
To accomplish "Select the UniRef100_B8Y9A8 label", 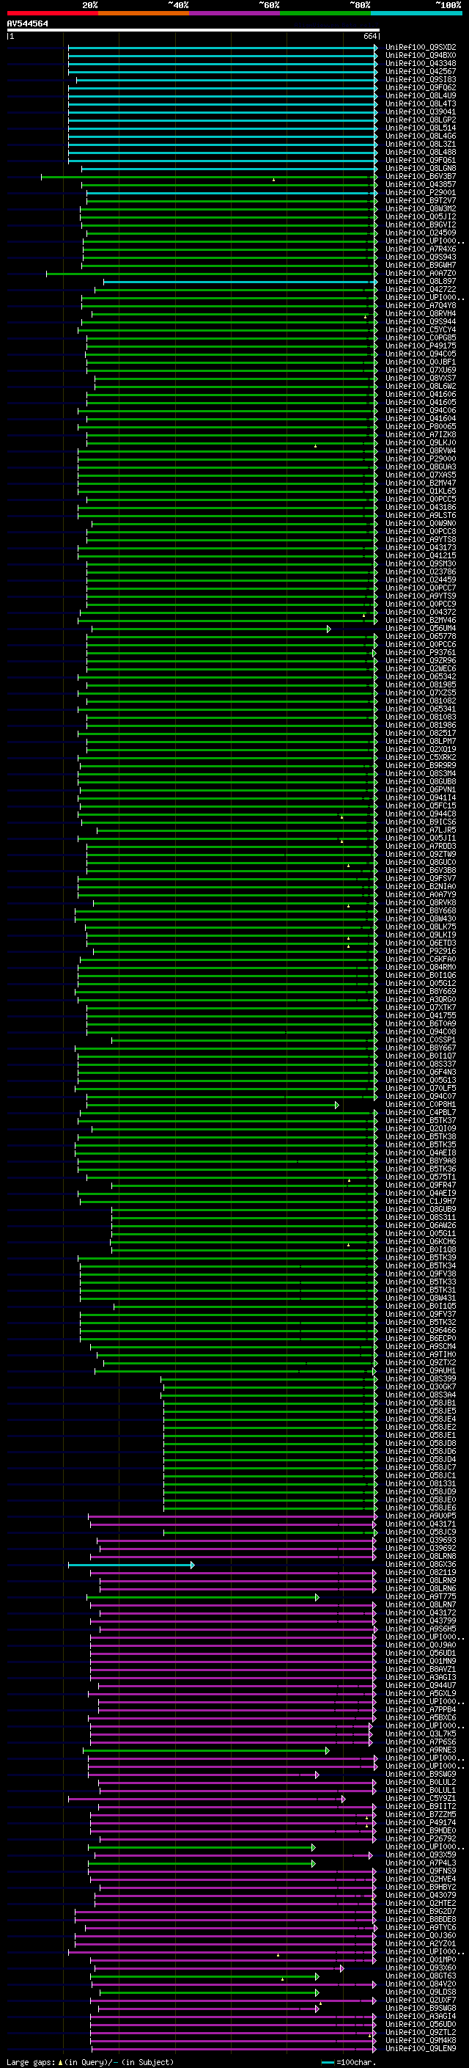I will point(421,1161).
